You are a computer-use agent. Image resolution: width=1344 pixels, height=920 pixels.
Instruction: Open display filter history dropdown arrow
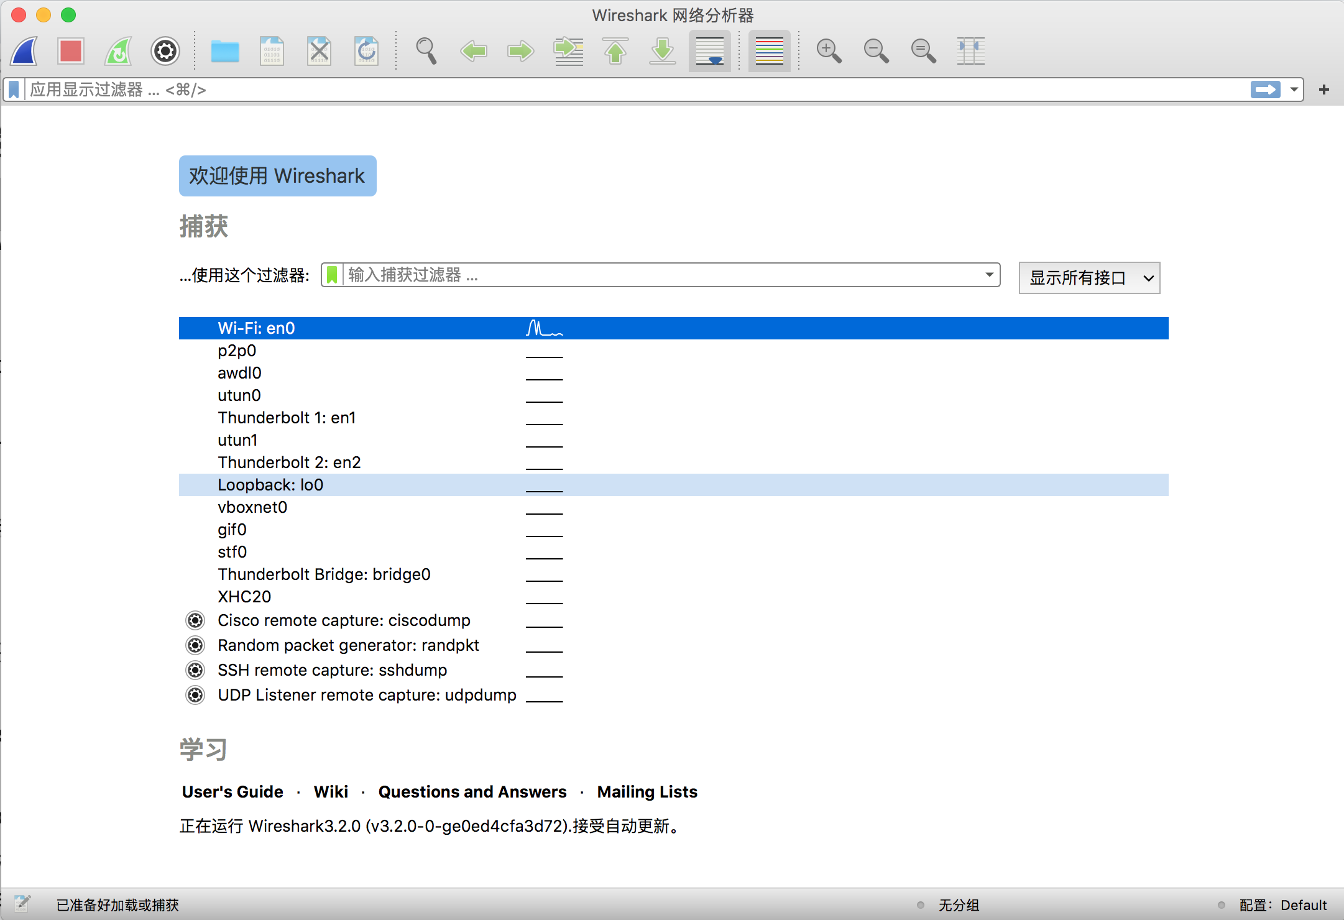click(x=1294, y=90)
